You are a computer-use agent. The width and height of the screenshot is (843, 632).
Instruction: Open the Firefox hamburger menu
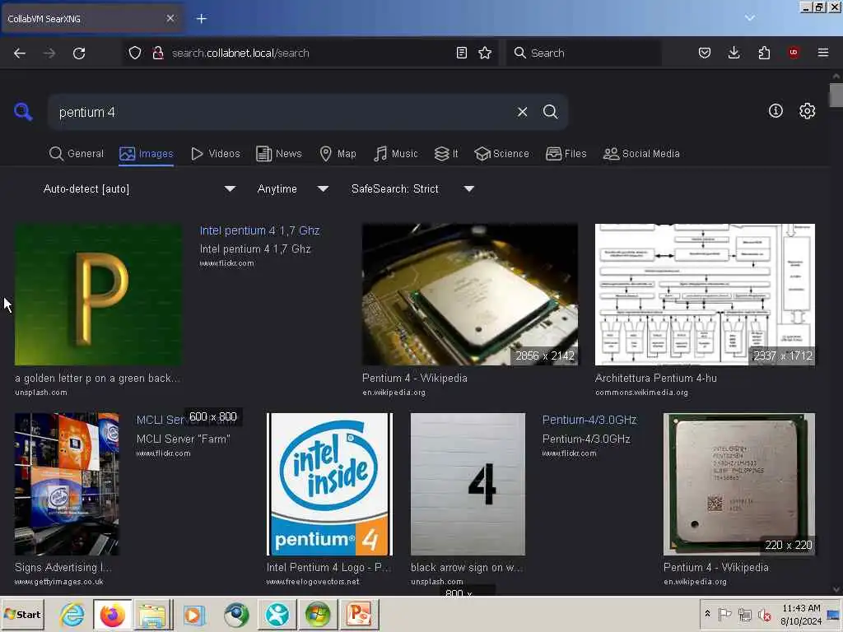(x=823, y=53)
